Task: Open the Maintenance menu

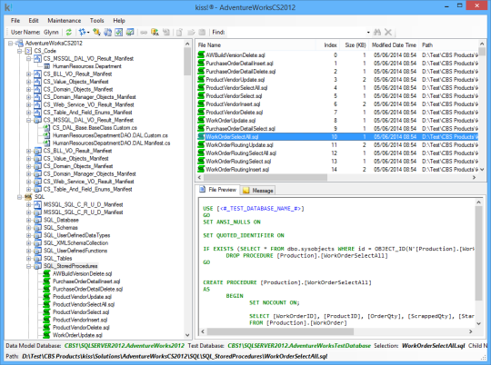Action: click(65, 21)
